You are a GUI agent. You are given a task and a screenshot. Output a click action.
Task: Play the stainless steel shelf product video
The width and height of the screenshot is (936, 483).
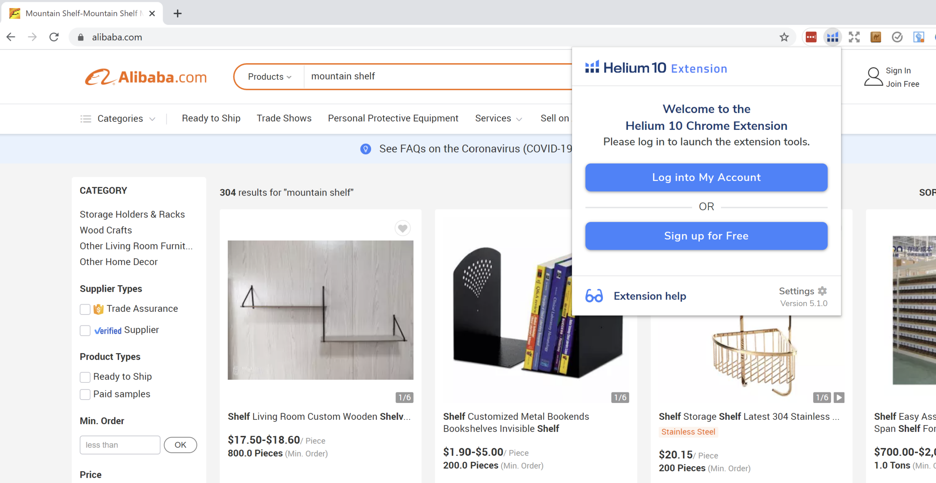click(839, 397)
